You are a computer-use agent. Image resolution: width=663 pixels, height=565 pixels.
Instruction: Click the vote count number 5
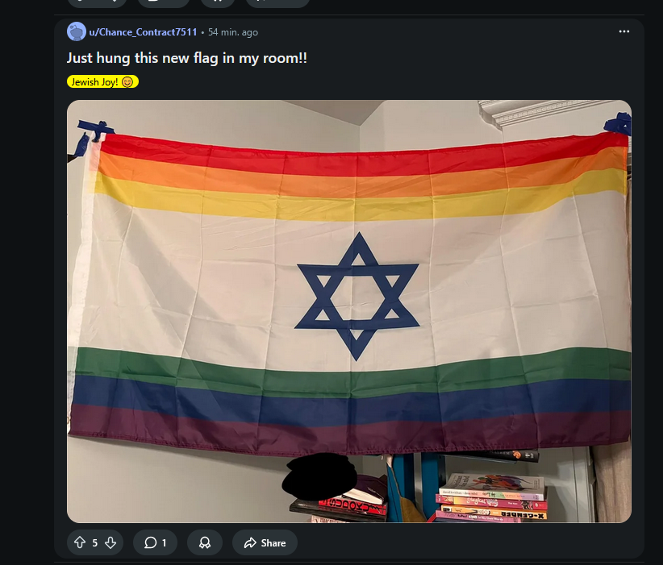point(95,542)
